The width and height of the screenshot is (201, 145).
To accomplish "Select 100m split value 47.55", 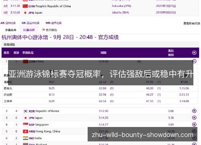I will click(150, 101).
